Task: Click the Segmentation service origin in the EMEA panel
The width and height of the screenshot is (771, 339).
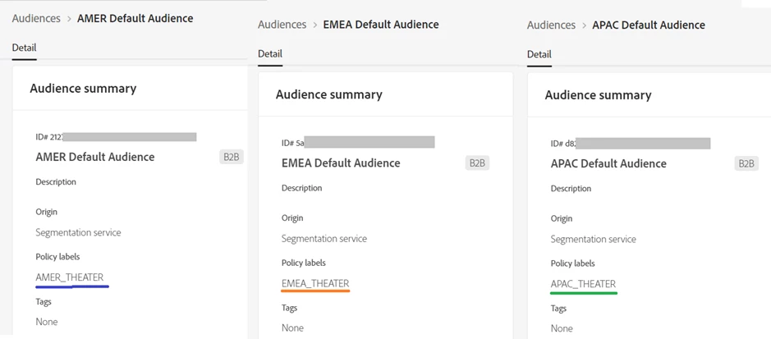Action: coord(324,239)
